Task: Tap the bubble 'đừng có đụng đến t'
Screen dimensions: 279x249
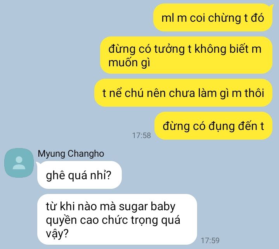Action: [213, 126]
